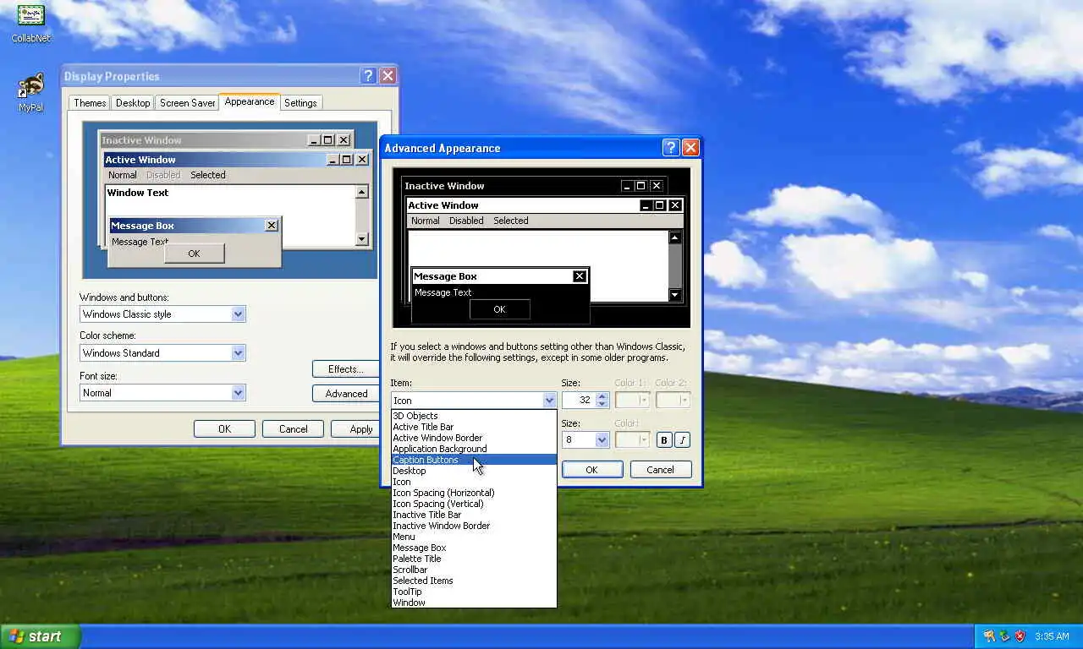Collapse the Item combo box arrow
The width and height of the screenshot is (1083, 649).
549,401
